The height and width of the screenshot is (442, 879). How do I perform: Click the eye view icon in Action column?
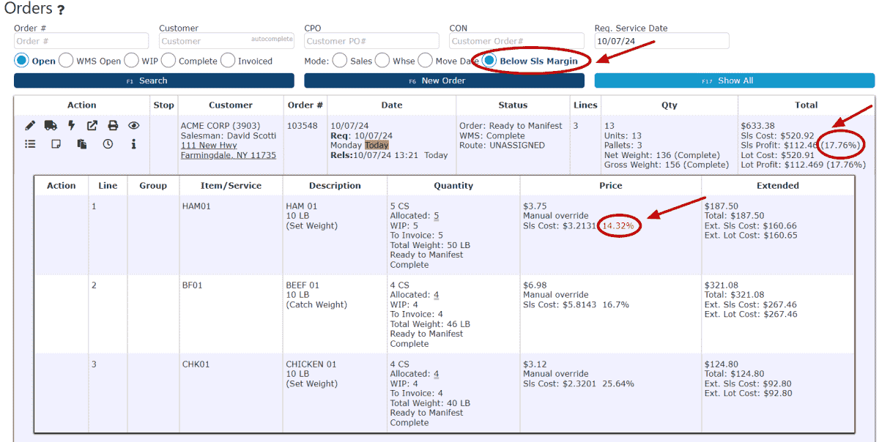[x=133, y=126]
